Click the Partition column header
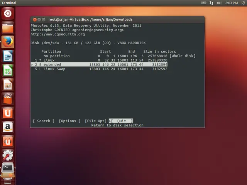The width and height of the screenshot is (247, 185). pyautogui.click(x=51, y=52)
